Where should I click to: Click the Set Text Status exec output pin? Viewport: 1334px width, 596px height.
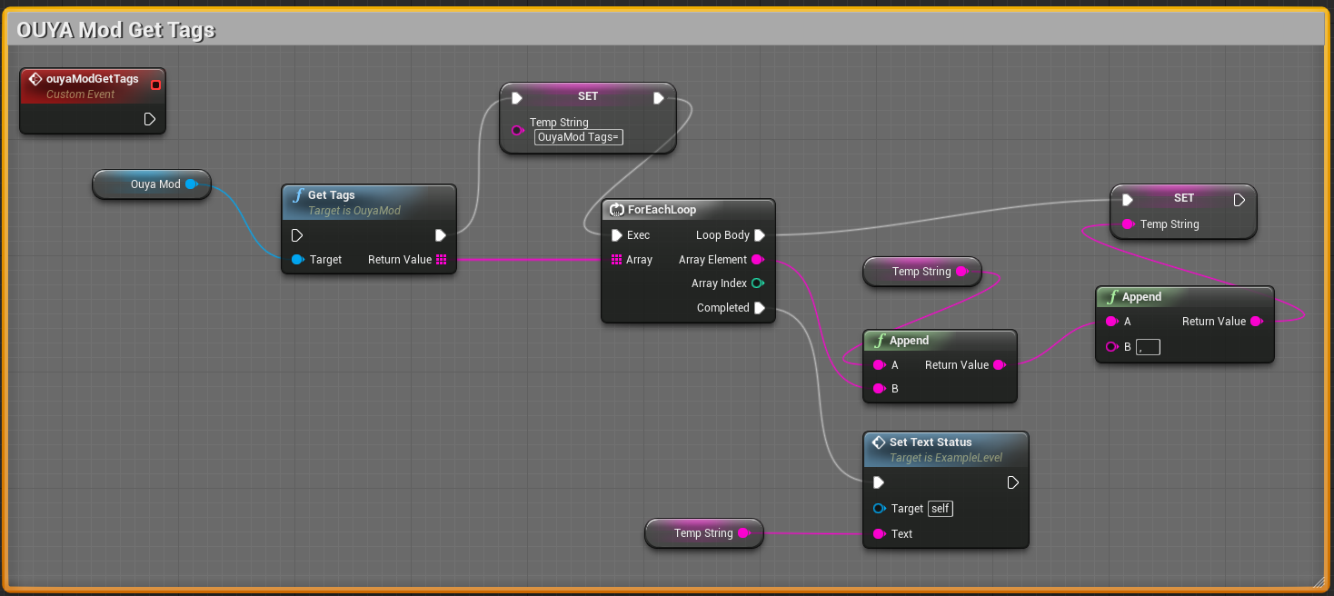coord(1013,482)
